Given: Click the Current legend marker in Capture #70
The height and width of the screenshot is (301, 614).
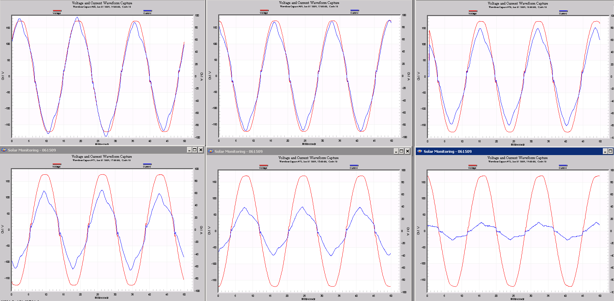Looking at the screenshot, I should [x=563, y=11].
